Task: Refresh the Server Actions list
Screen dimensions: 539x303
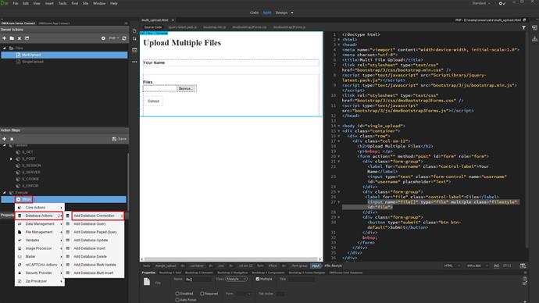Action: tap(124, 38)
